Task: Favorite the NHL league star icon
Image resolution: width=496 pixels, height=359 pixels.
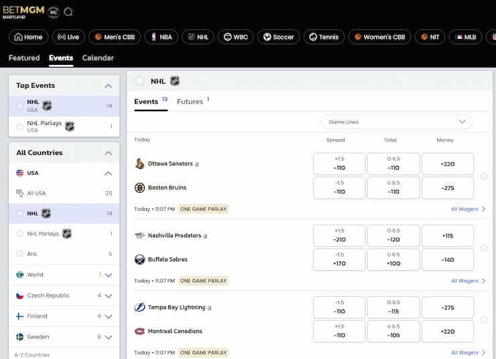Action: (x=139, y=81)
